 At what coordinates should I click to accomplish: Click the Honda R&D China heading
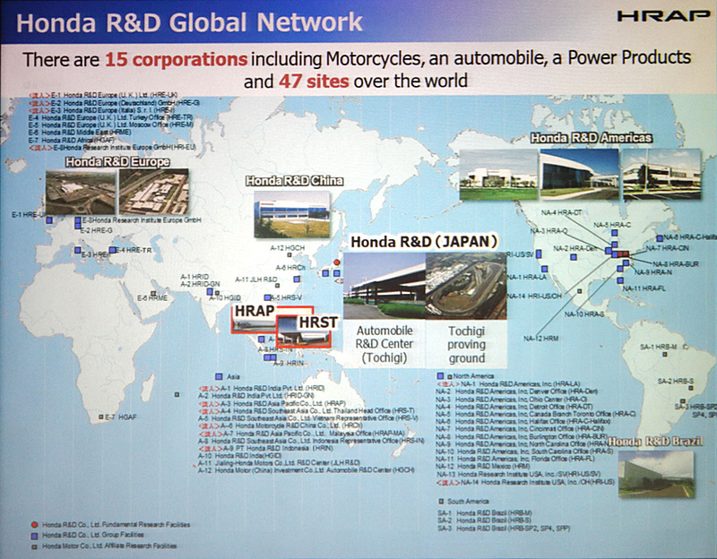pos(295,181)
